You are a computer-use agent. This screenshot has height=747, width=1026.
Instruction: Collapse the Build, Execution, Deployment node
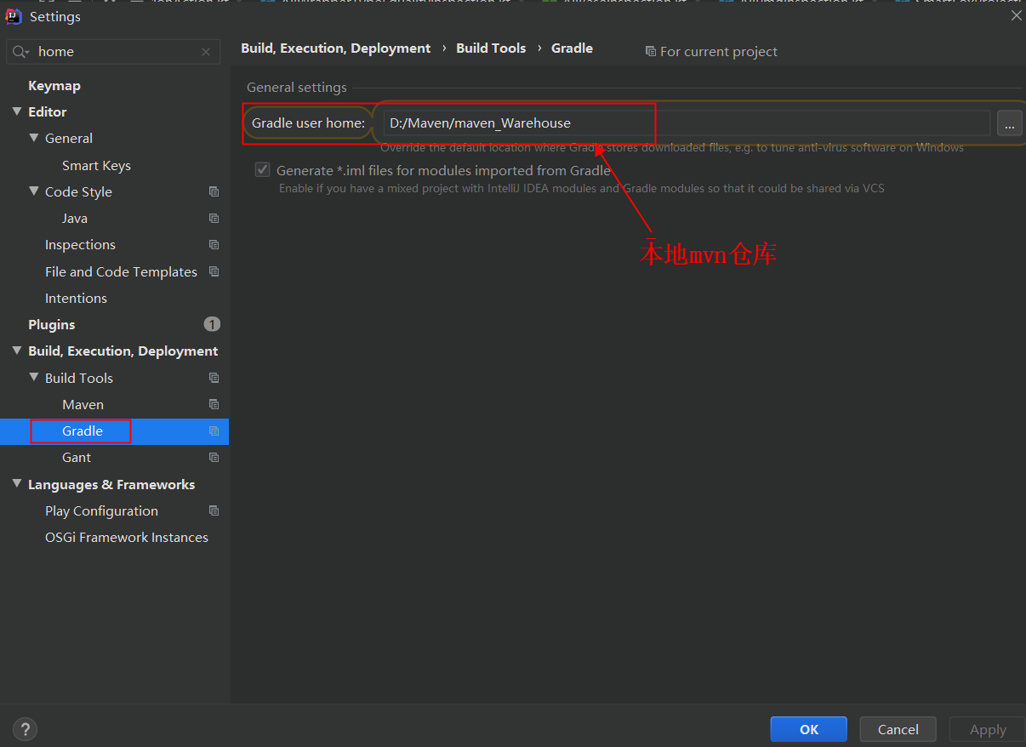(17, 351)
